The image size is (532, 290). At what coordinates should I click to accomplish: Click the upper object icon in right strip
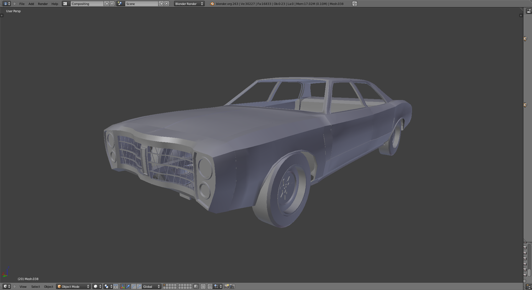(x=525, y=39)
